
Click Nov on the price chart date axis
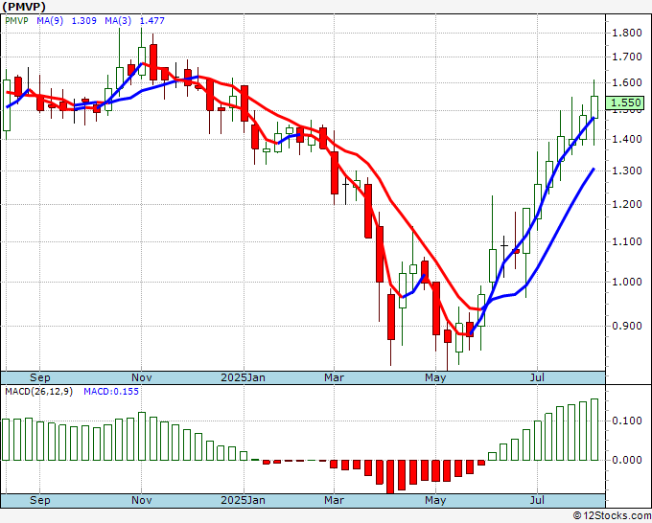[141, 377]
